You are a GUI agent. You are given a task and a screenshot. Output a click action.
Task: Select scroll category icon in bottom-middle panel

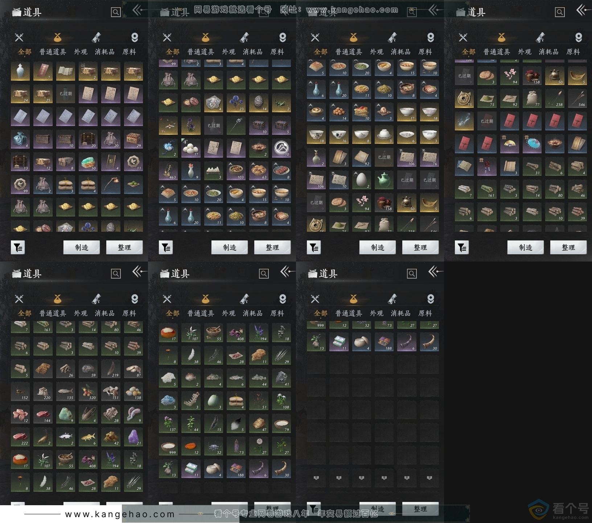244,299
